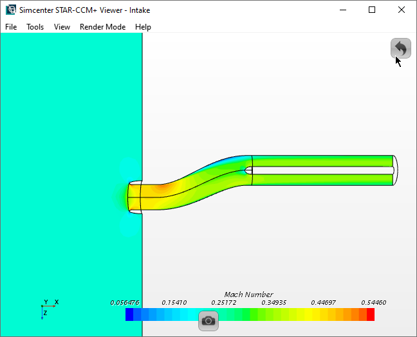This screenshot has width=417, height=337.
Task: Open the File menu
Action: pos(11,27)
